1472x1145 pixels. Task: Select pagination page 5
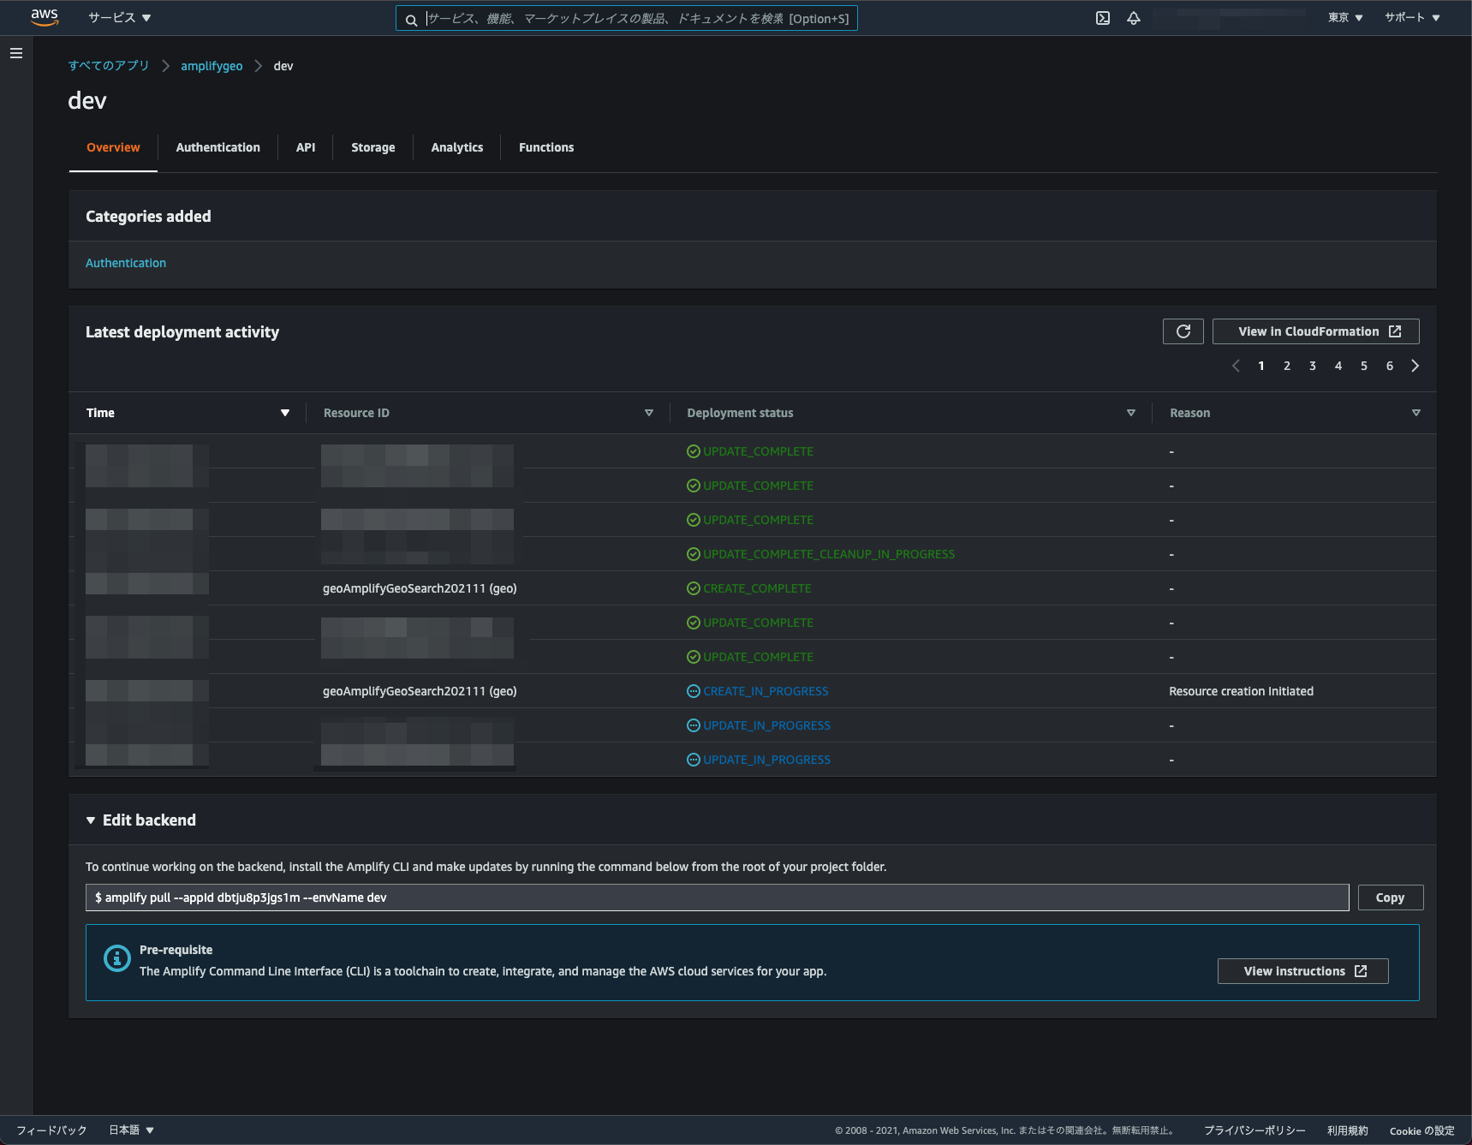coord(1364,366)
